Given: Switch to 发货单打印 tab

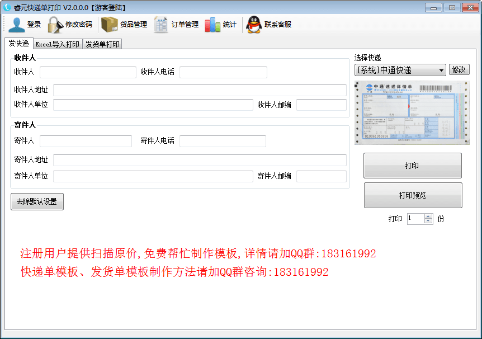Looking at the screenshot, I should click(102, 44).
